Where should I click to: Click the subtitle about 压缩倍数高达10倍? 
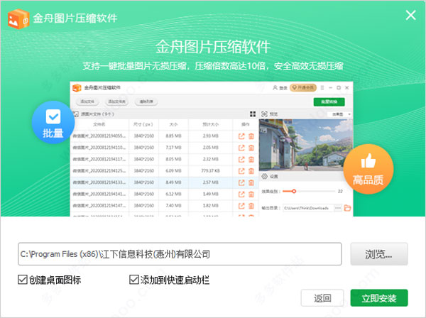(213, 66)
